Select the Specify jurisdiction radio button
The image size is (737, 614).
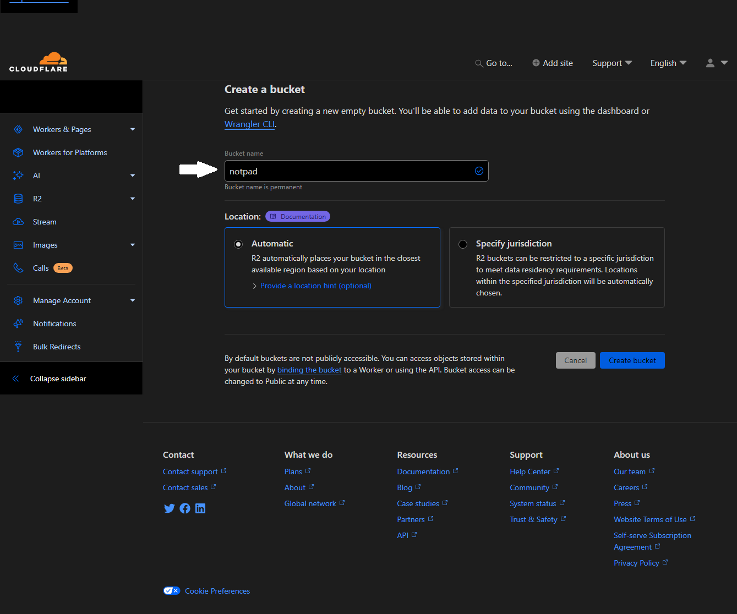coord(463,244)
